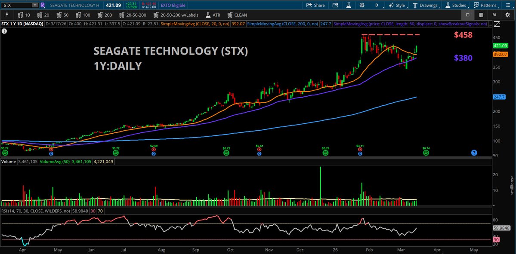Screen dimensions: 516x254
Task: Click the purple 5 badge beside the symbol
Action: point(43,5)
